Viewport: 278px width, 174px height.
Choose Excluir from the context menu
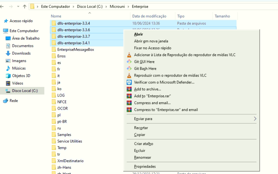click(139, 151)
